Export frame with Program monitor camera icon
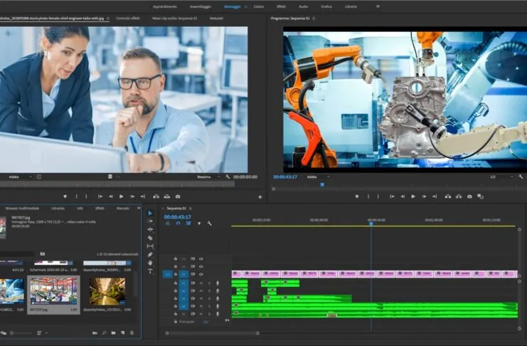Screen dimensions: 527x346 [469, 196]
